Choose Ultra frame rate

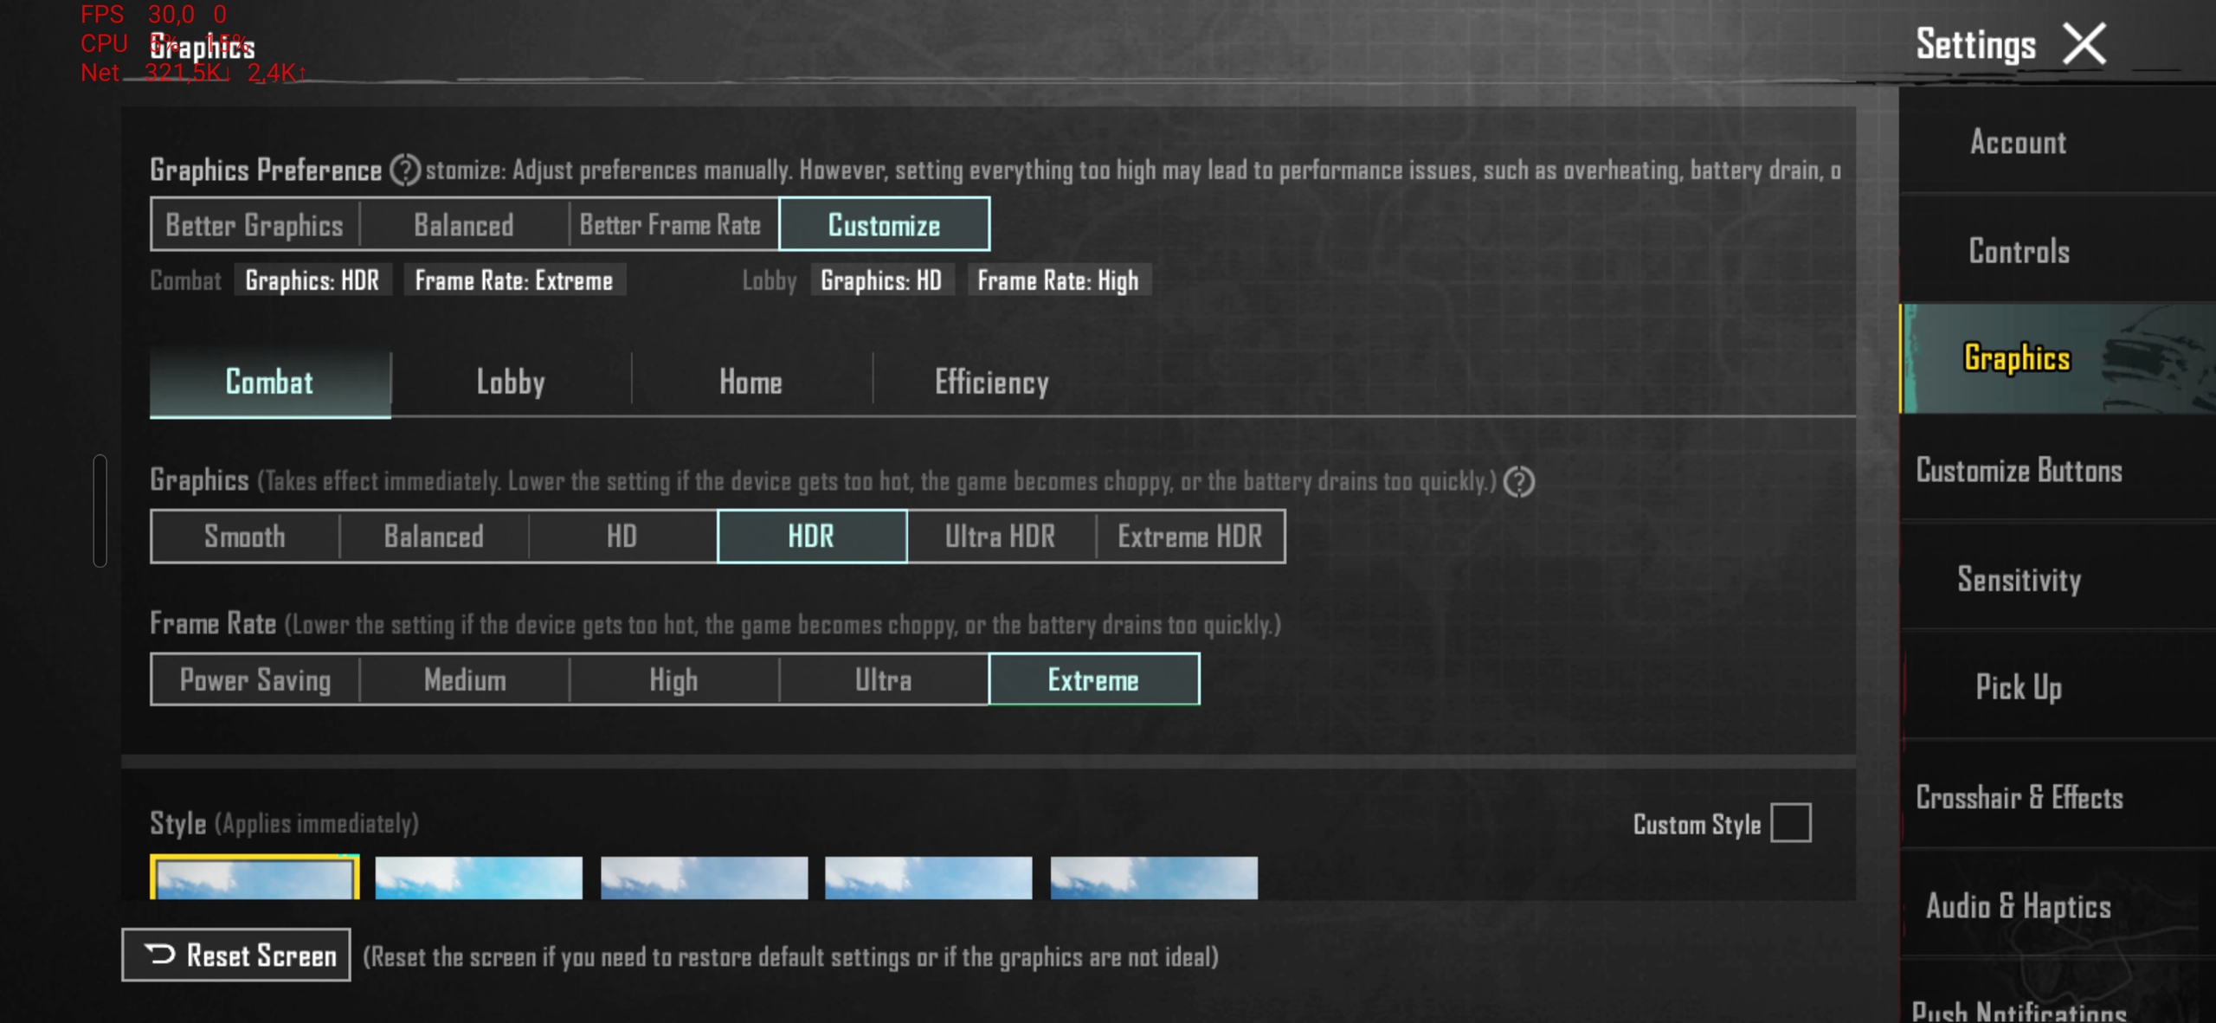884,679
